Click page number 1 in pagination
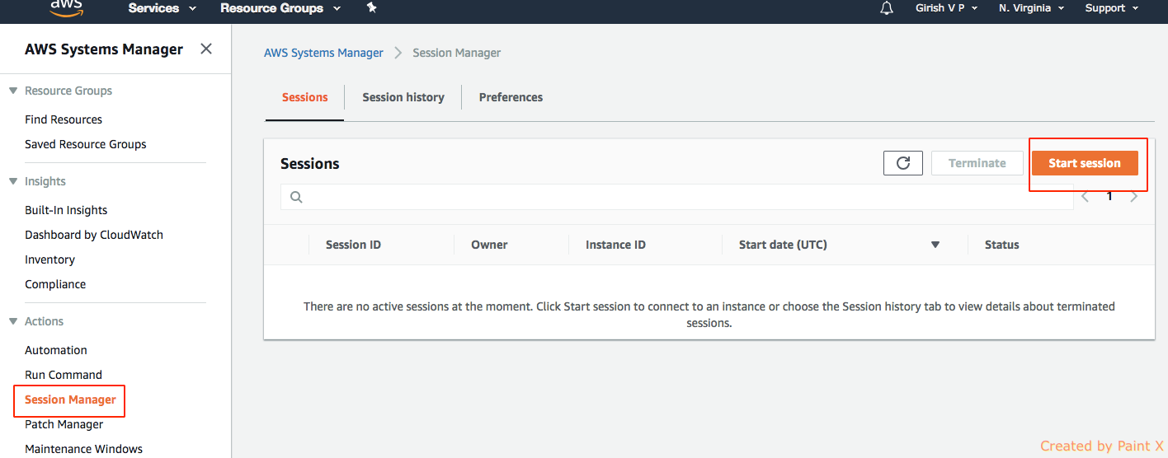Image resolution: width=1168 pixels, height=458 pixels. [1109, 196]
